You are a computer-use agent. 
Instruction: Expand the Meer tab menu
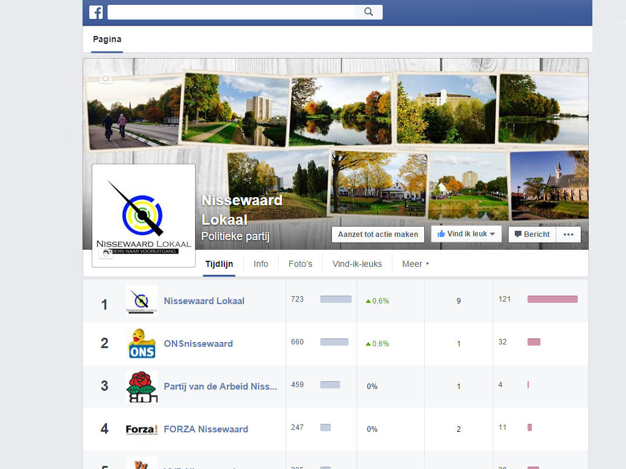tap(416, 264)
